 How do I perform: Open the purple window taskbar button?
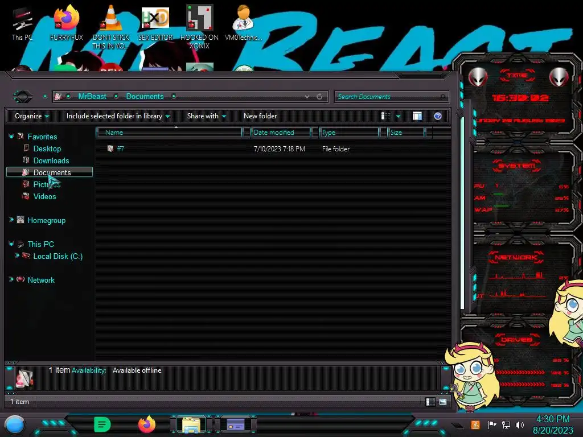pyautogui.click(x=235, y=424)
